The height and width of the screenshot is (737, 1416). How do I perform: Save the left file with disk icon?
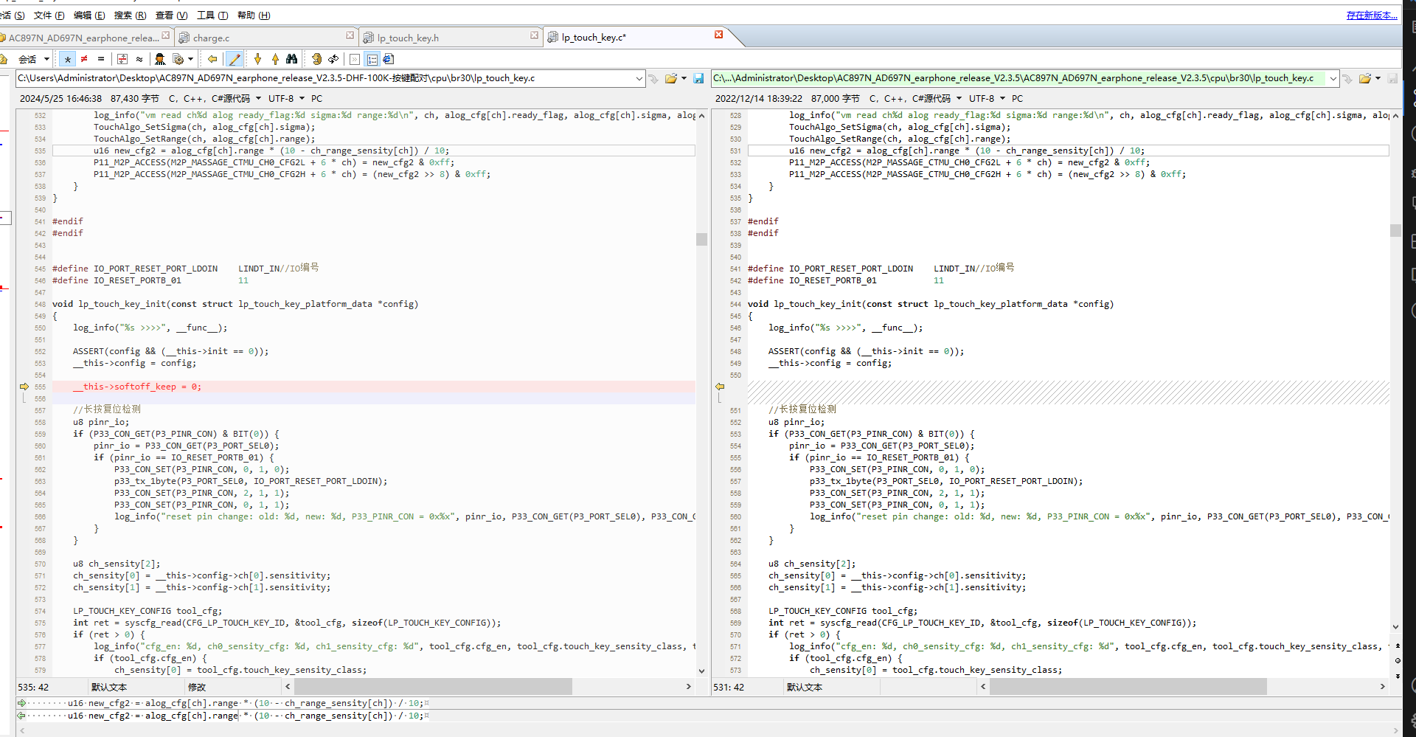(x=698, y=78)
